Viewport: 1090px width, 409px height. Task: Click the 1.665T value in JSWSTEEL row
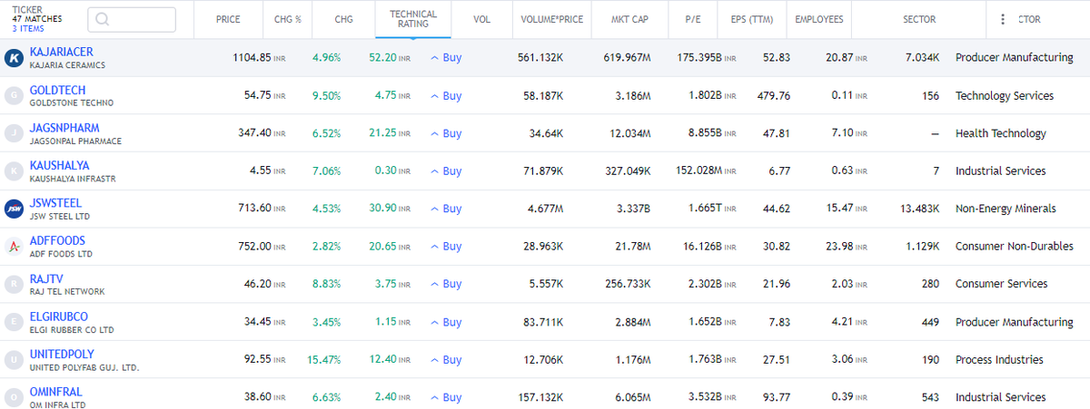point(706,209)
